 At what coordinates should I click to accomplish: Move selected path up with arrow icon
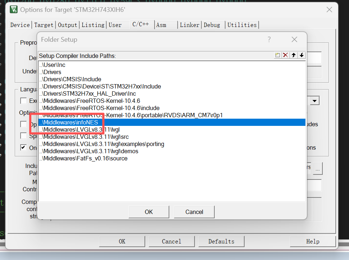point(294,55)
